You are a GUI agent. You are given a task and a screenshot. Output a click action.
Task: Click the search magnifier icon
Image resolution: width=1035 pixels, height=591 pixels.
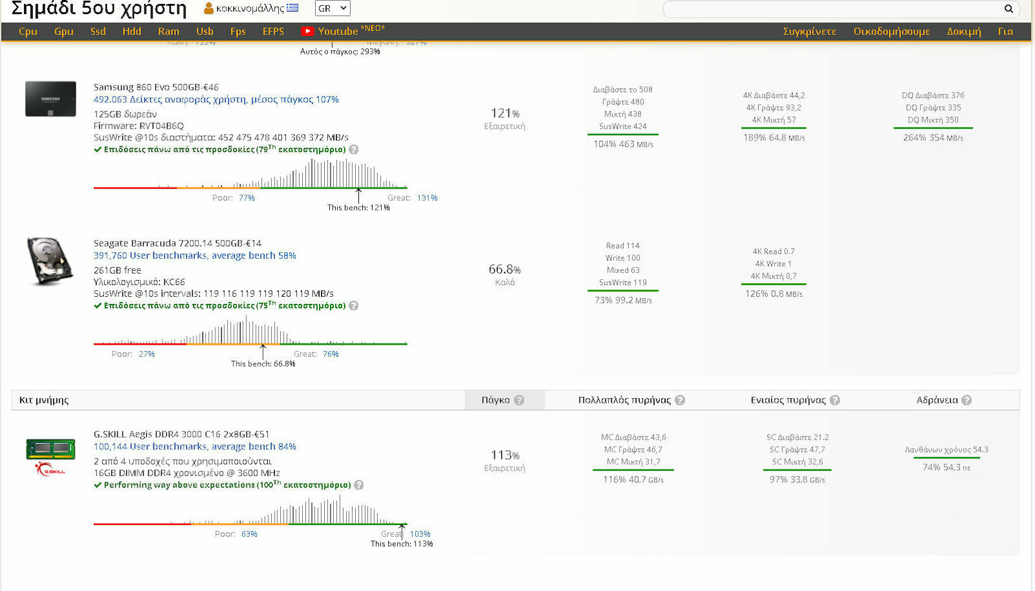click(x=1008, y=8)
